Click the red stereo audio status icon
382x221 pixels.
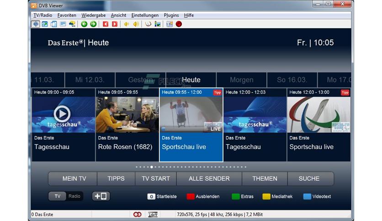[138, 215]
